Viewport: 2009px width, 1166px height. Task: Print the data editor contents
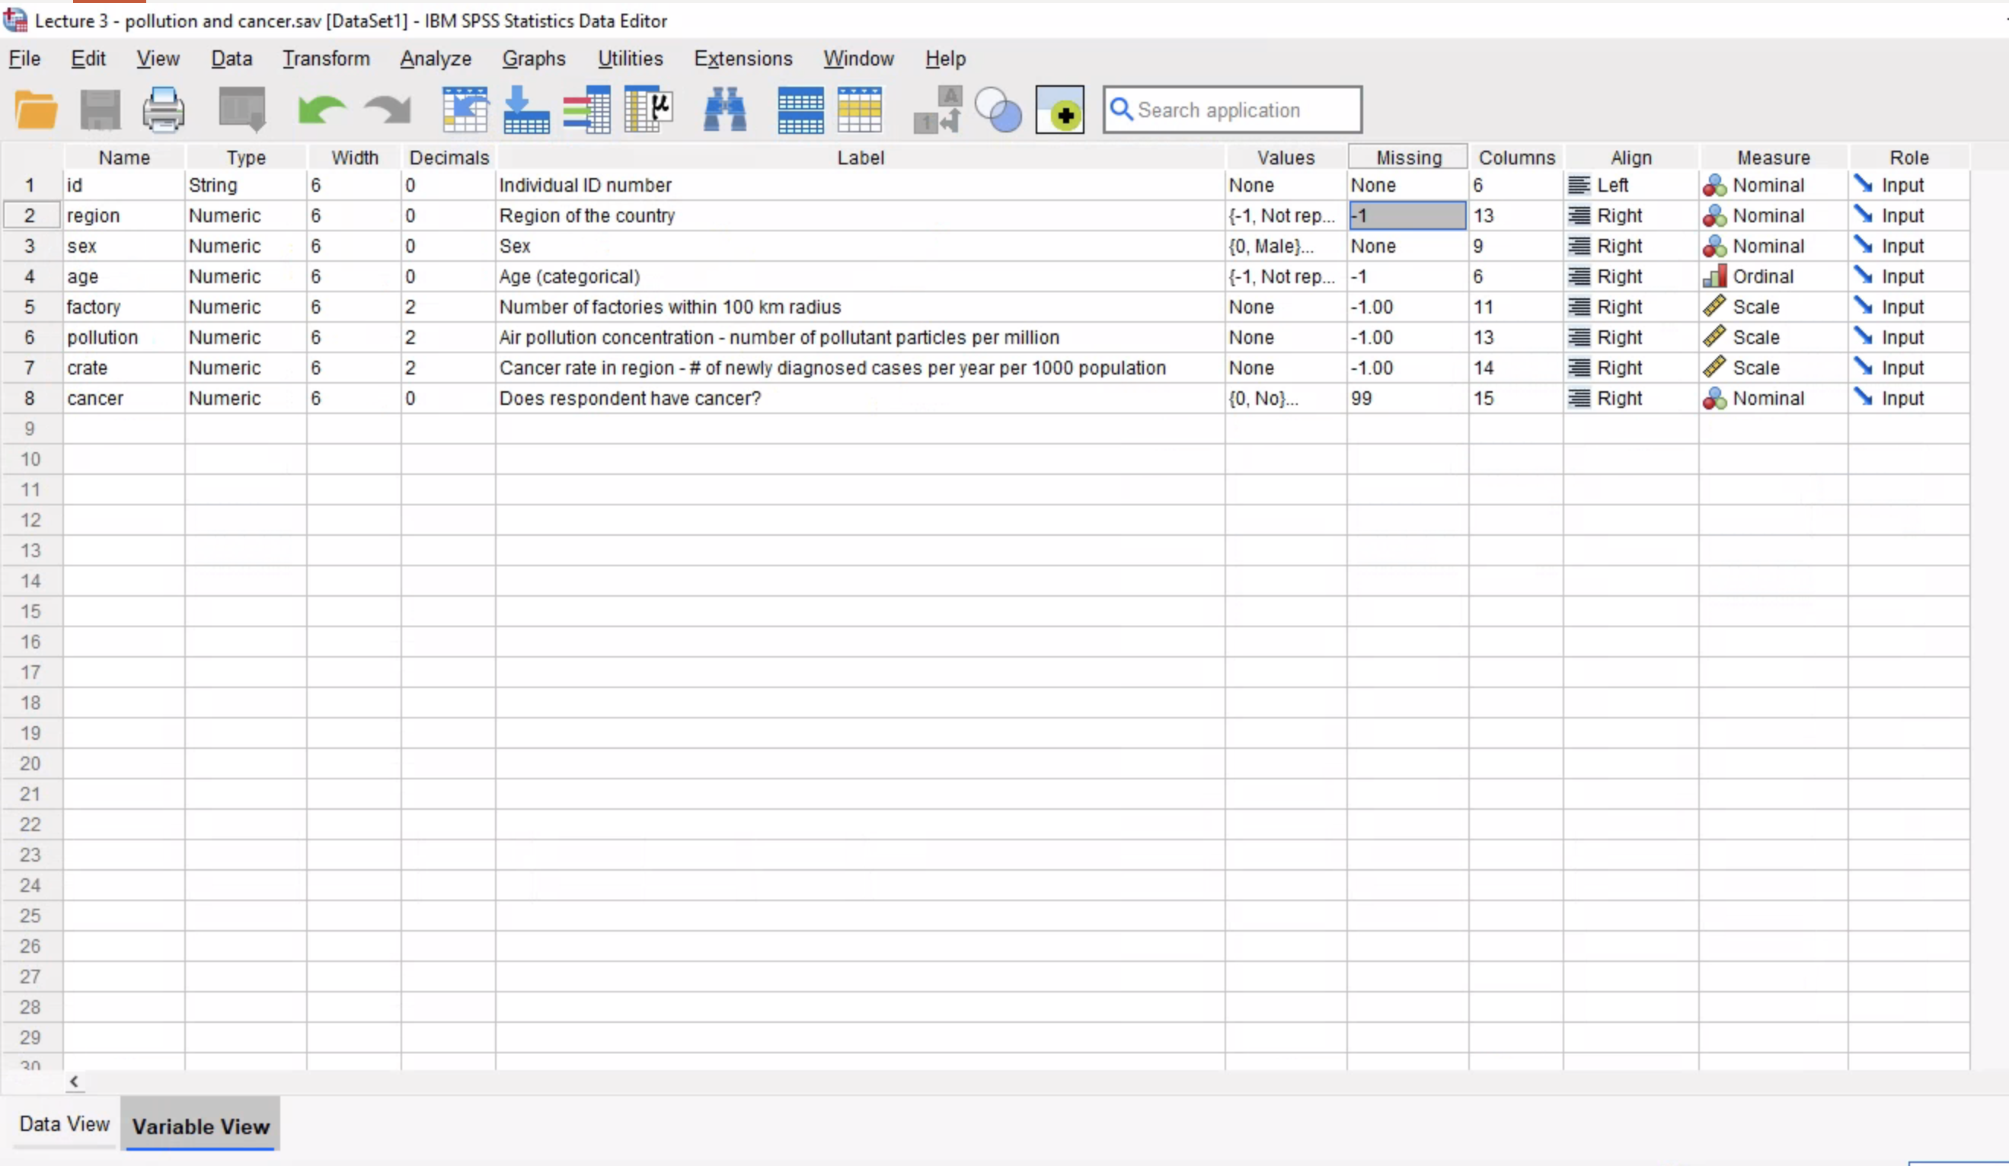pos(164,109)
